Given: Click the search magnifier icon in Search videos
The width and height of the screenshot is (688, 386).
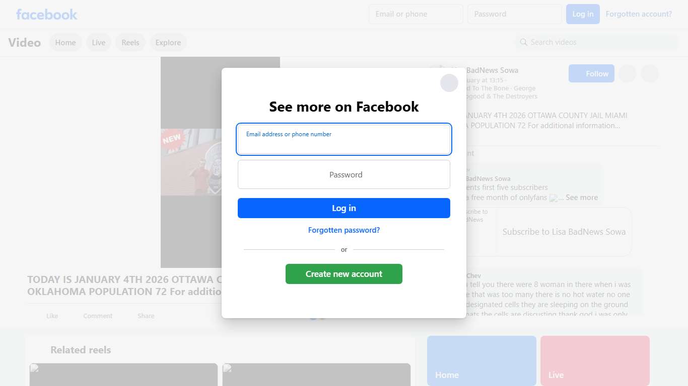Looking at the screenshot, I should point(524,42).
